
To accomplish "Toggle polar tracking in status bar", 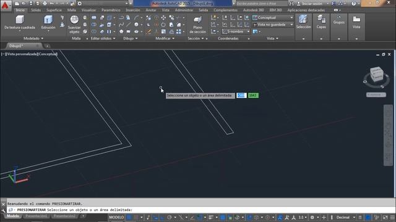I will point(170,217).
